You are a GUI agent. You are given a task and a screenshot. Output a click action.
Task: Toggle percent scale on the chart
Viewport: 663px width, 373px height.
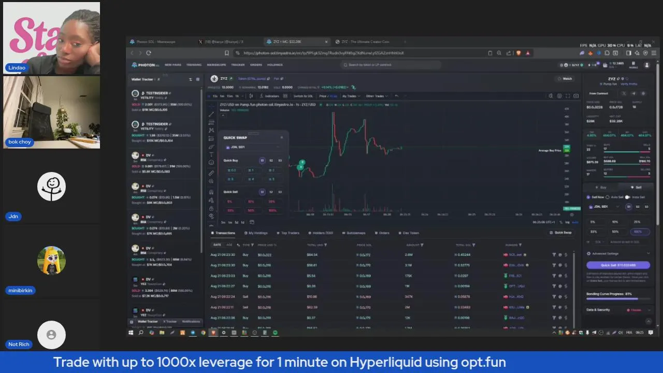pos(560,222)
